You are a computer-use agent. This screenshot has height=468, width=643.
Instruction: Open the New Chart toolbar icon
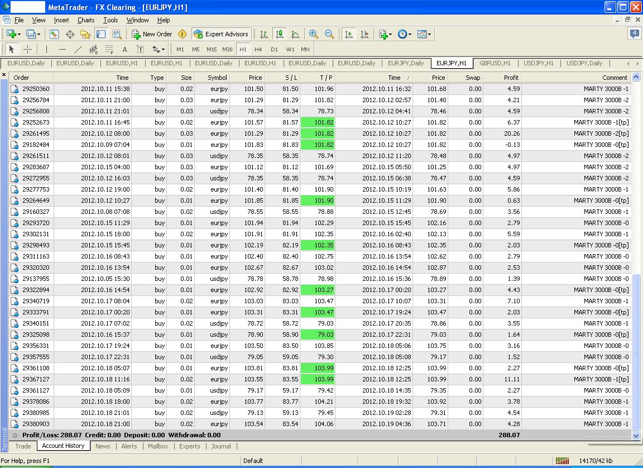[11, 34]
